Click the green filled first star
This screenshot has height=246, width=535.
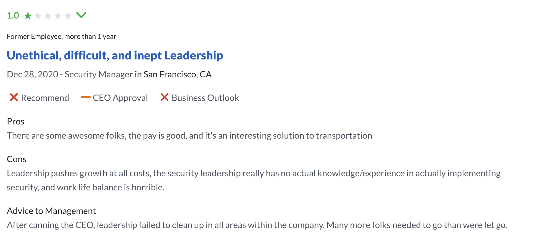coord(28,16)
